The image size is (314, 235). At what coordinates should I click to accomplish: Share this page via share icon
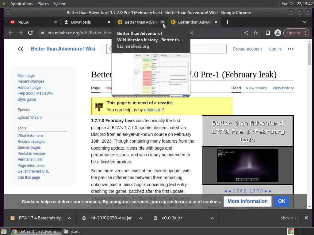(246, 33)
